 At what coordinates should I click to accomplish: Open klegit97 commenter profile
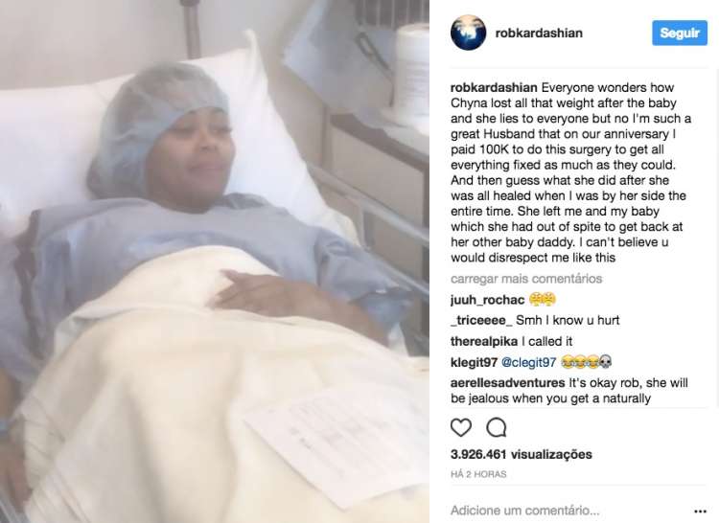[474, 362]
